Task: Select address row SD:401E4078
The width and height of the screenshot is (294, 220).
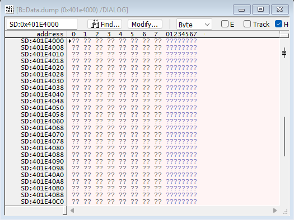Action: click(x=43, y=141)
